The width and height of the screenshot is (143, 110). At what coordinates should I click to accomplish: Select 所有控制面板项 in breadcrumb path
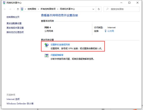[x=48, y=9]
